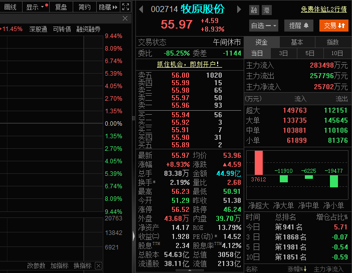Image resolution: width=352 pixels, height=273 pixels.
Task: Click the red 净超大 bar 37612
Action: 259,163
